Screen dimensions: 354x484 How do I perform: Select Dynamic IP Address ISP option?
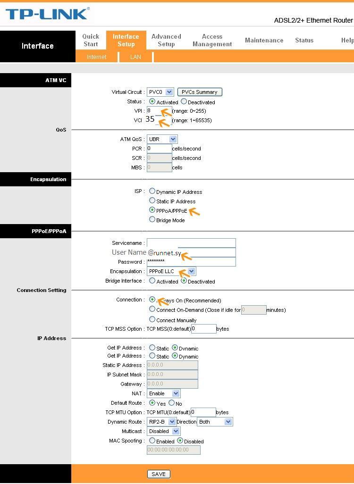pos(152,191)
